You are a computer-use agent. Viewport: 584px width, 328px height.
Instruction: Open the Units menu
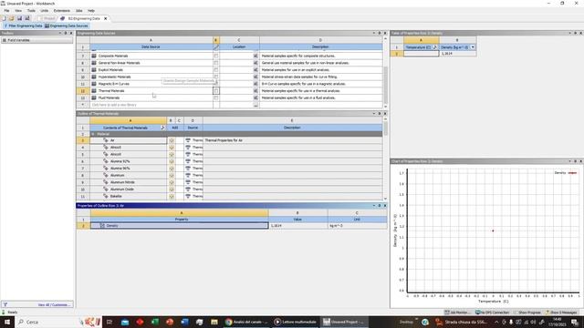45,11
